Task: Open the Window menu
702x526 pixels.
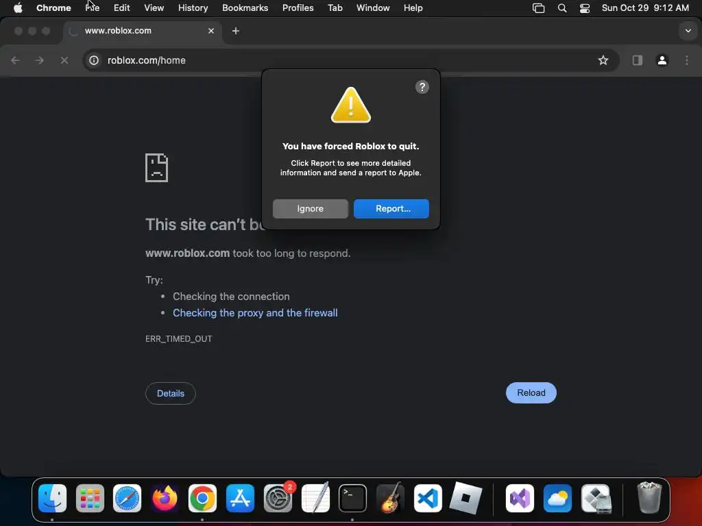Action: coord(373,8)
